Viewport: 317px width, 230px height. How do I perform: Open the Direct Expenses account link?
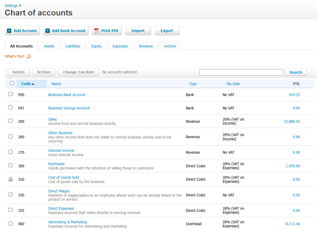pos(61,208)
